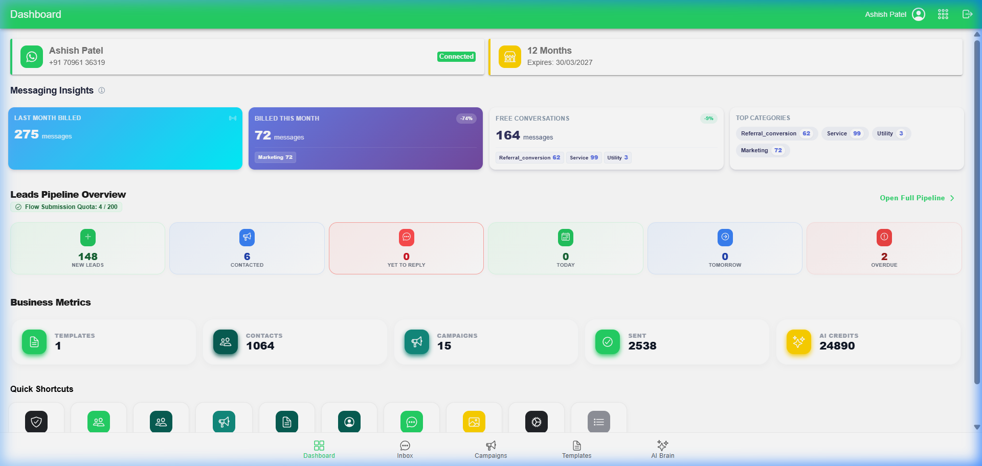The width and height of the screenshot is (982, 466).
Task: Click the red Yet To Reply chat icon
Action: click(407, 237)
